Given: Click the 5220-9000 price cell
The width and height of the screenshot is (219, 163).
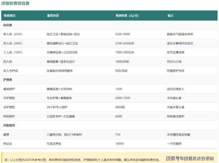Looking at the screenshot, I should pos(123,34).
